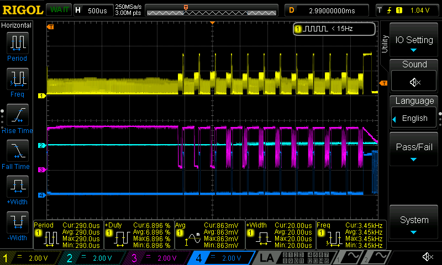Click the 3.00M pts memory depth text
442x265 pixels.
pyautogui.click(x=128, y=13)
